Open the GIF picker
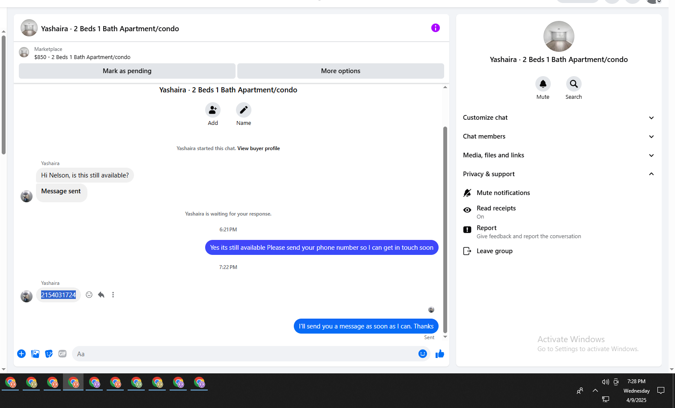The image size is (675, 408). point(63,354)
